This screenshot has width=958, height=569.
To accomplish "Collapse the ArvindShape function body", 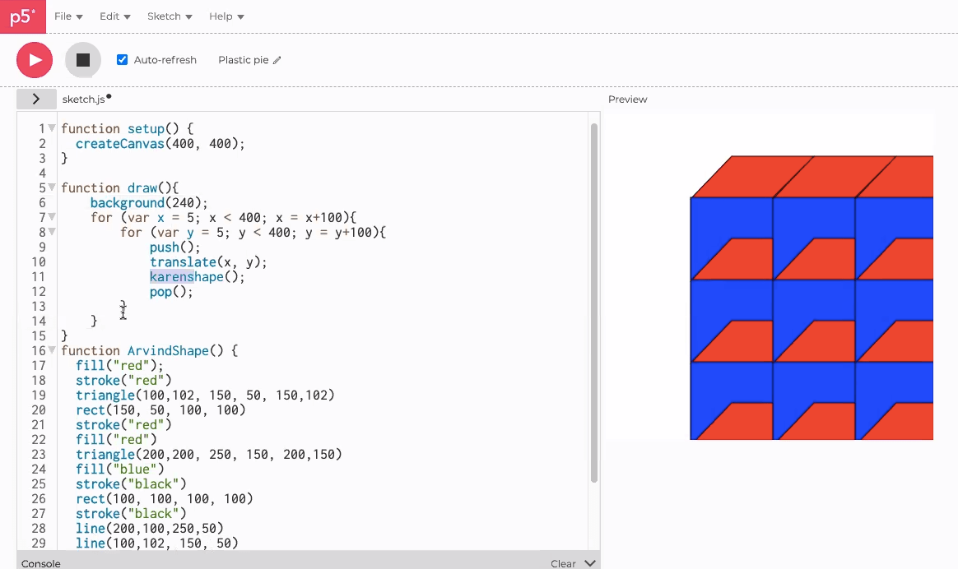I will (x=51, y=350).
